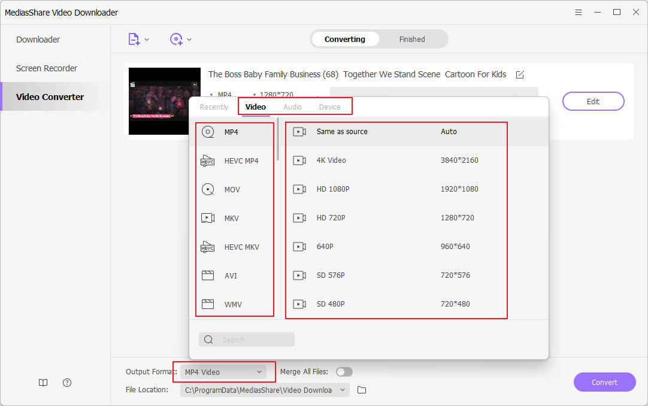Image resolution: width=648 pixels, height=406 pixels.
Task: Switch to the Recently tab
Action: pos(214,107)
